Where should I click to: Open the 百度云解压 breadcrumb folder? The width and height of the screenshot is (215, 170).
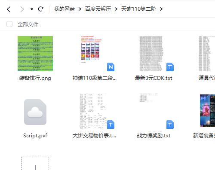pos(98,9)
